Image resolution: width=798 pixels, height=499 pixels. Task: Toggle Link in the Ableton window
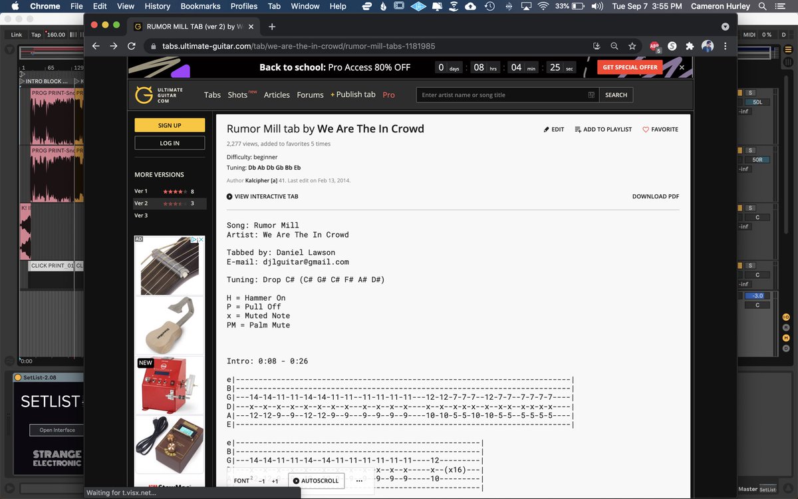pos(16,35)
